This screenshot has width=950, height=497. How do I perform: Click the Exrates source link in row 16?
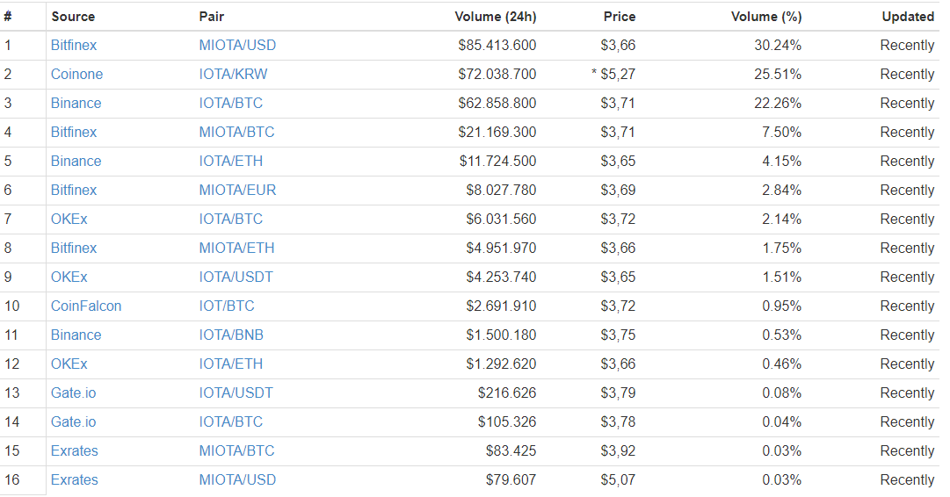(x=75, y=480)
